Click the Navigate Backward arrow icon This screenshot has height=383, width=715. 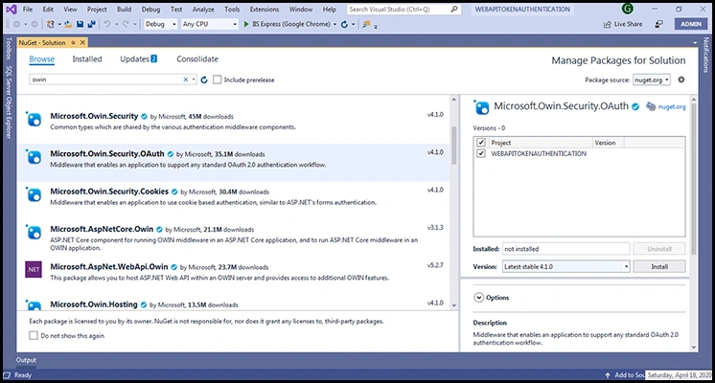tap(17, 24)
